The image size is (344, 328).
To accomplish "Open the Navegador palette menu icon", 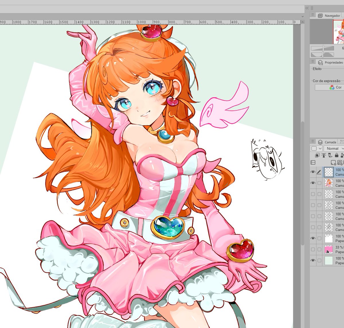I will [x=313, y=15].
